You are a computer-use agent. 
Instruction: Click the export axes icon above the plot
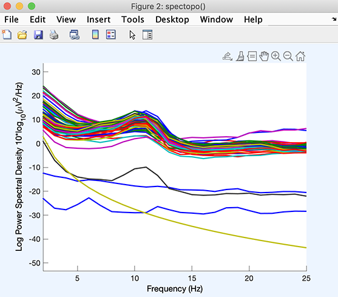(x=228, y=56)
